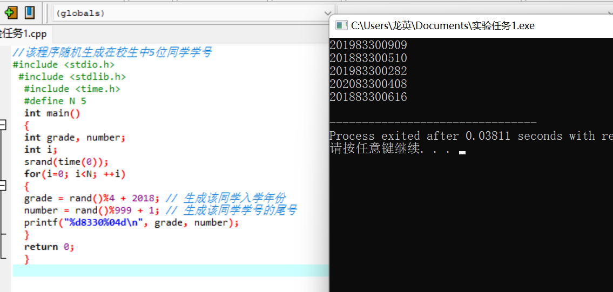
Task: Click the 请按任意键继续 prompt in console
Action: pyautogui.click(x=392, y=148)
